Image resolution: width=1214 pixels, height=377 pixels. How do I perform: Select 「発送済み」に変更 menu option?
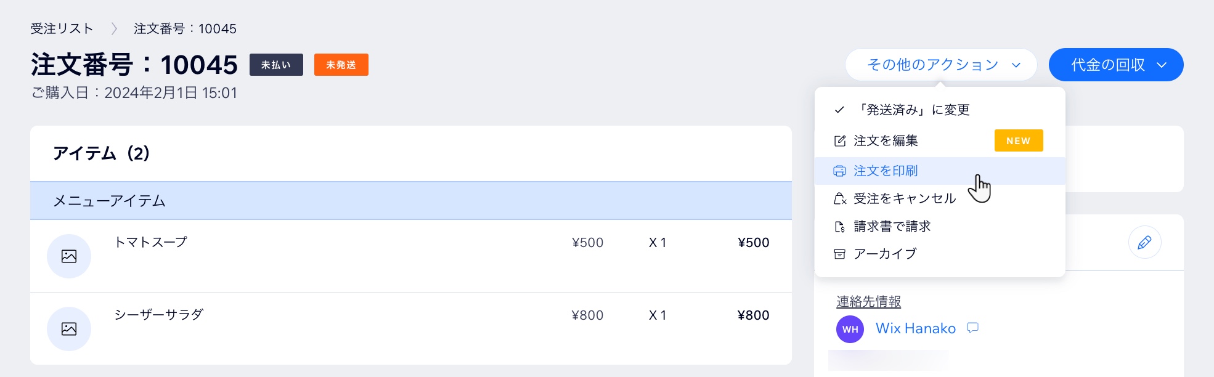(x=913, y=110)
